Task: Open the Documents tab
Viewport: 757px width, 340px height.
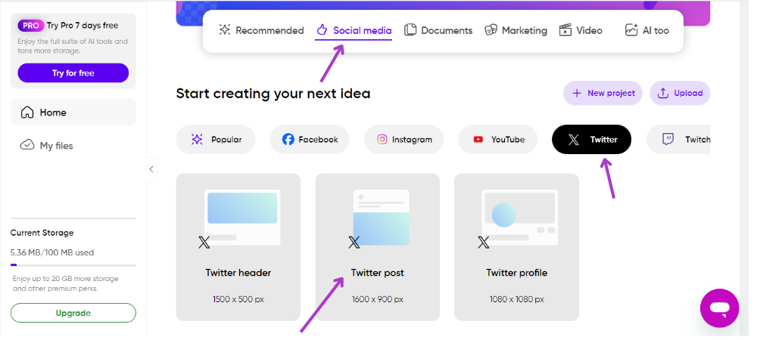Action: pos(438,30)
